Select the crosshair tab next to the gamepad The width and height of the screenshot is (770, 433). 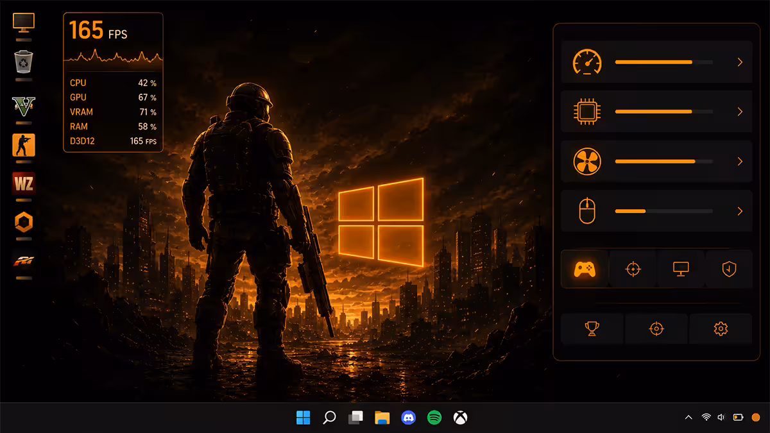633,269
